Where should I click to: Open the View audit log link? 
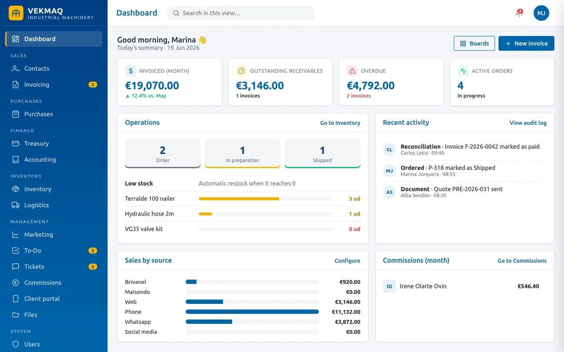[x=528, y=123]
